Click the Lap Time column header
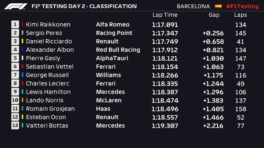Viewport: 264px width, 148px height. point(165,15)
